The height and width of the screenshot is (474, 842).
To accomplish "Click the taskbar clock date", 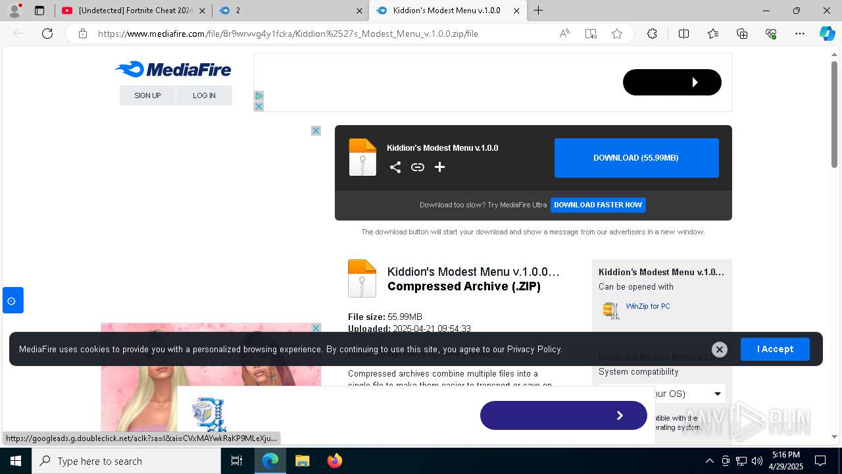I will point(786,461).
